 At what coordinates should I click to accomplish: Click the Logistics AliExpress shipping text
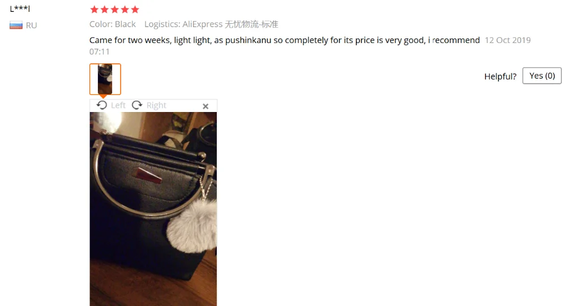[x=211, y=24]
